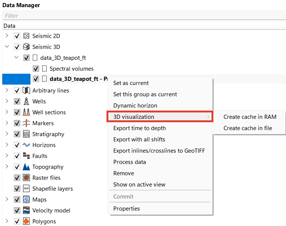Click the Markers icon in tree

[26, 123]
